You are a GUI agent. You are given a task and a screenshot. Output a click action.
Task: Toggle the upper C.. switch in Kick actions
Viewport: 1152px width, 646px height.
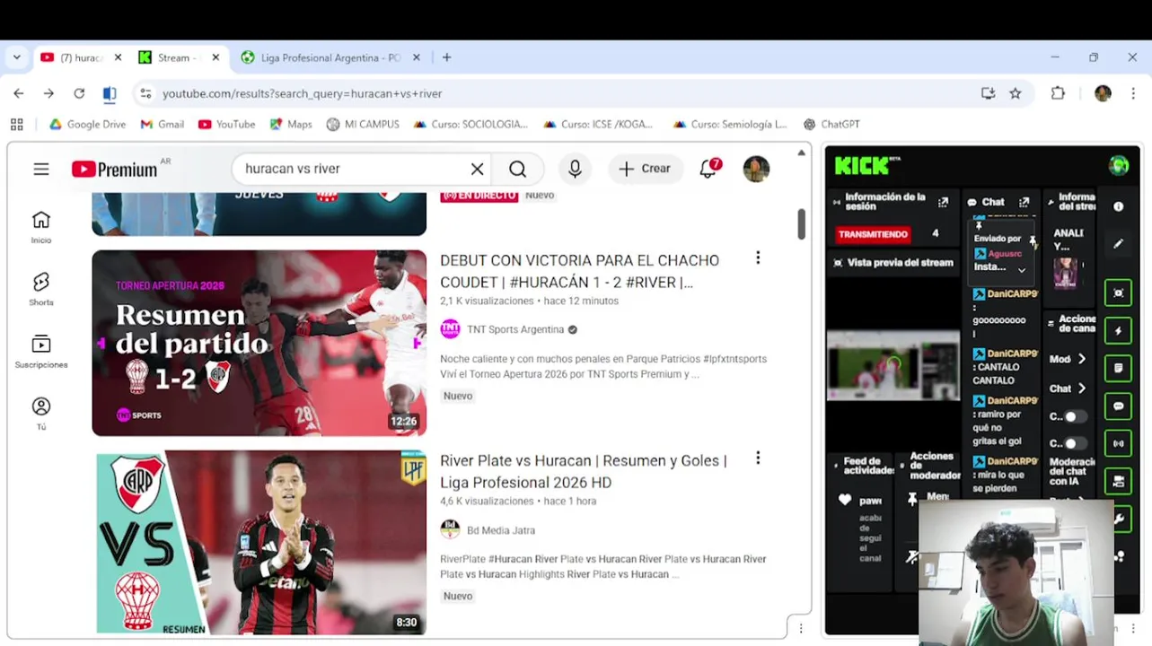click(x=1074, y=417)
